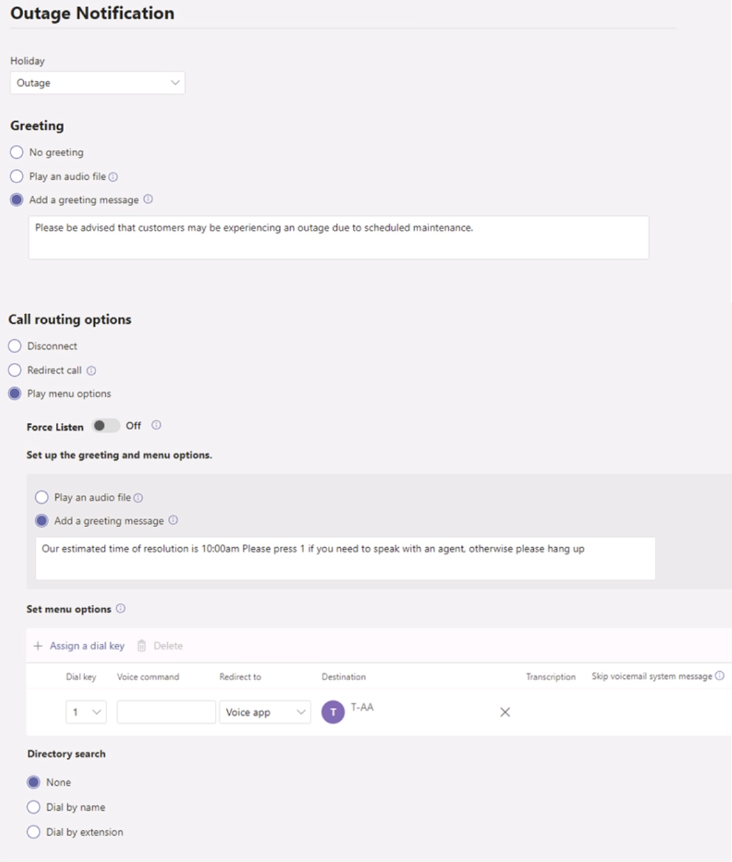Choose the Disconnect call routing option

[14, 346]
